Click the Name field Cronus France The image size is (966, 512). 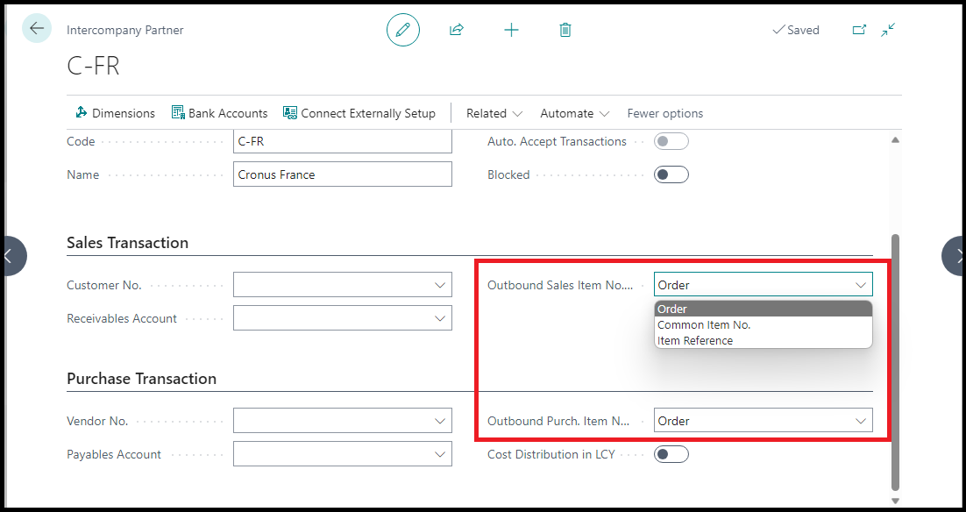pyautogui.click(x=343, y=174)
